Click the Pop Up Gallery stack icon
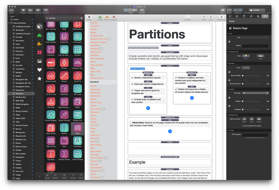This screenshot has width=279, height=190. pyautogui.click(x=64, y=50)
